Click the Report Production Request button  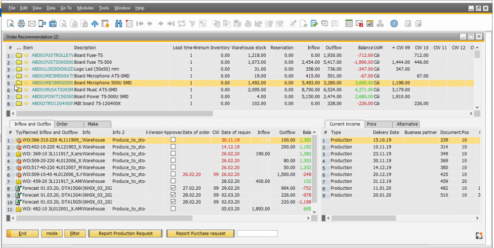point(125,233)
